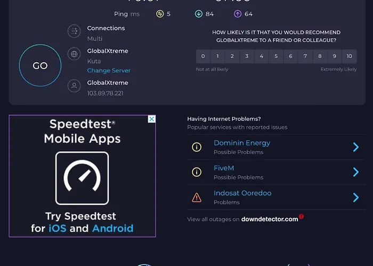Click the purple upload latency icon

pos(238,14)
